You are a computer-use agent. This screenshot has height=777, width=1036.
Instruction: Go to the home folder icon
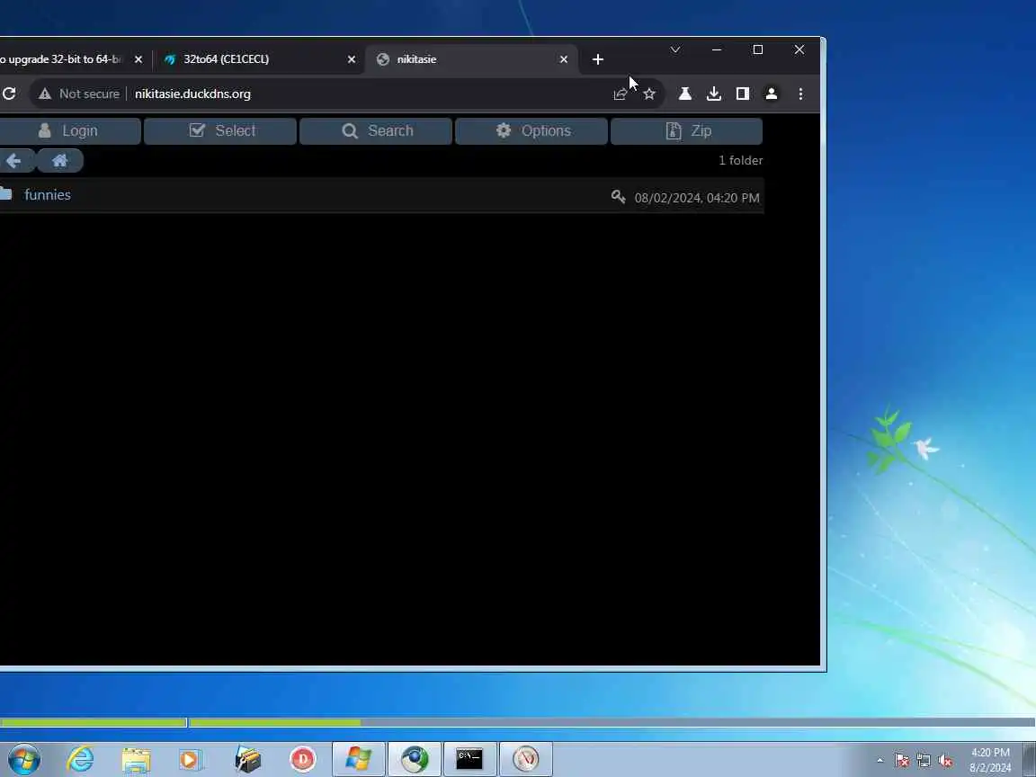(x=60, y=161)
